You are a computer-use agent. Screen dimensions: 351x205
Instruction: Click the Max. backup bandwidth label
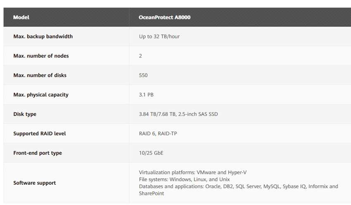click(x=43, y=36)
